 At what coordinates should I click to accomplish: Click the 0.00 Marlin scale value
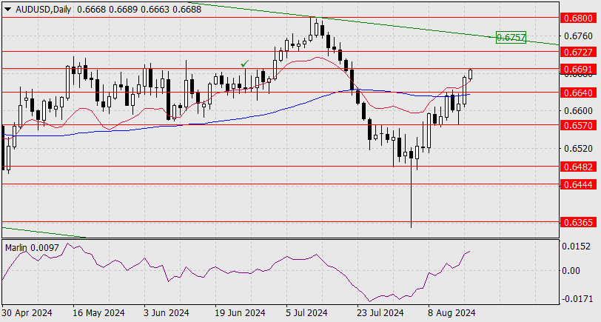pos(571,271)
